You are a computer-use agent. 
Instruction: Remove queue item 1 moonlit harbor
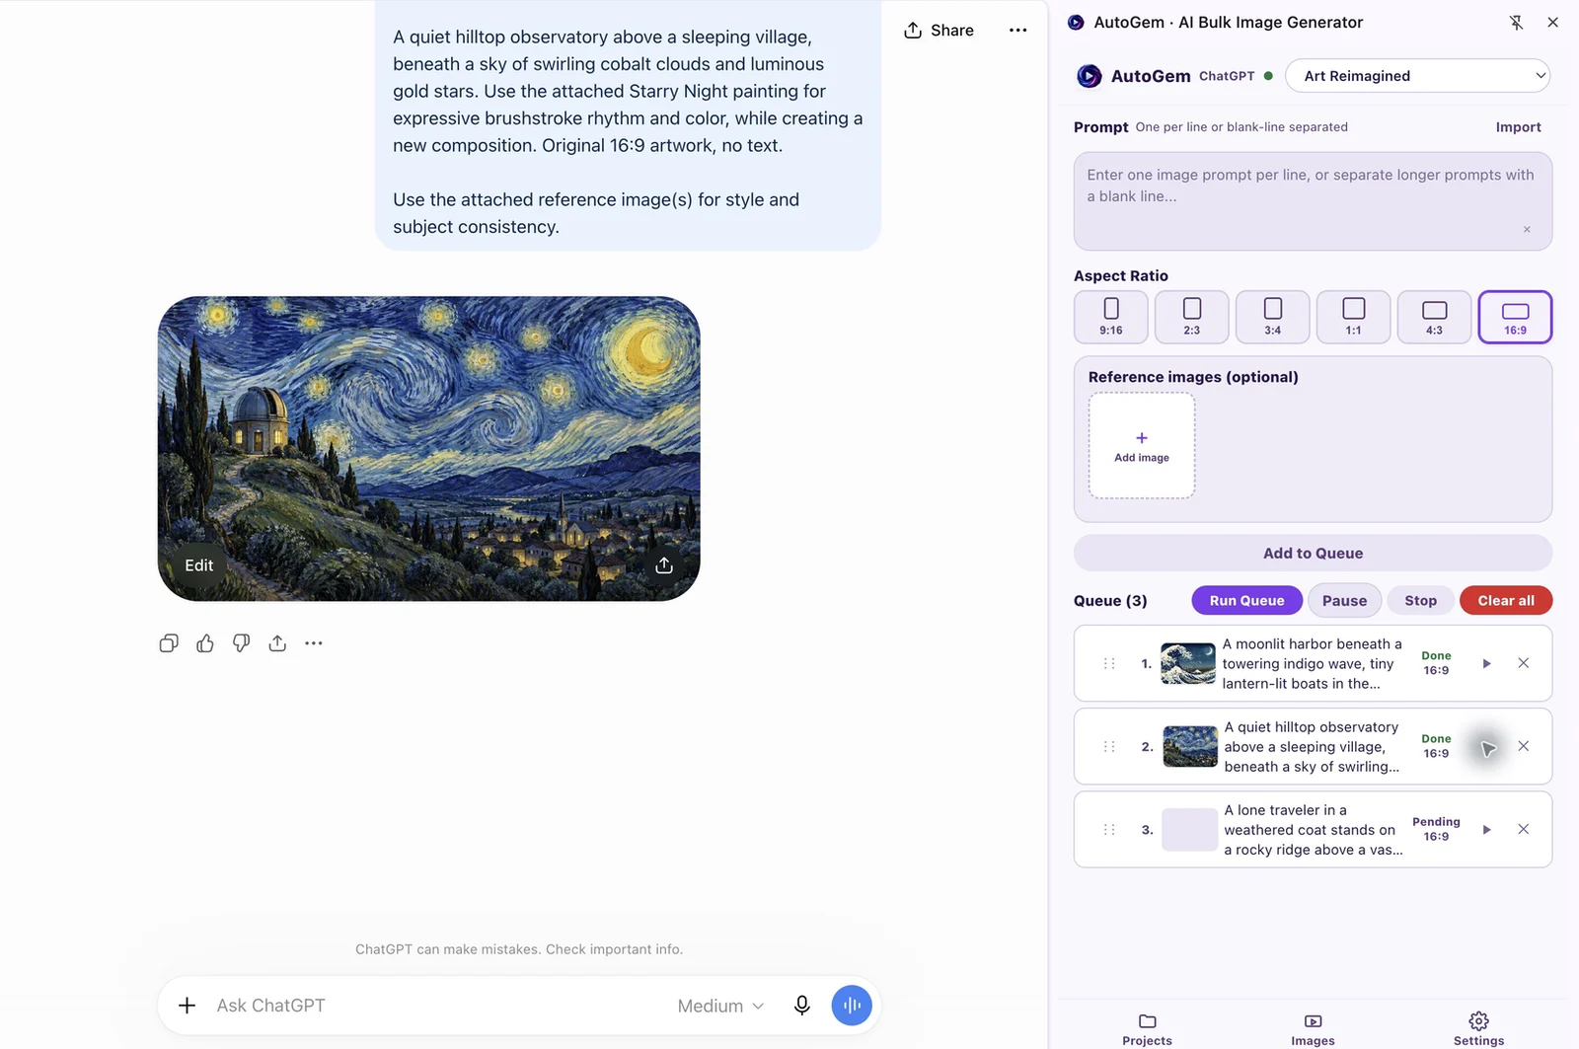pos(1524,663)
